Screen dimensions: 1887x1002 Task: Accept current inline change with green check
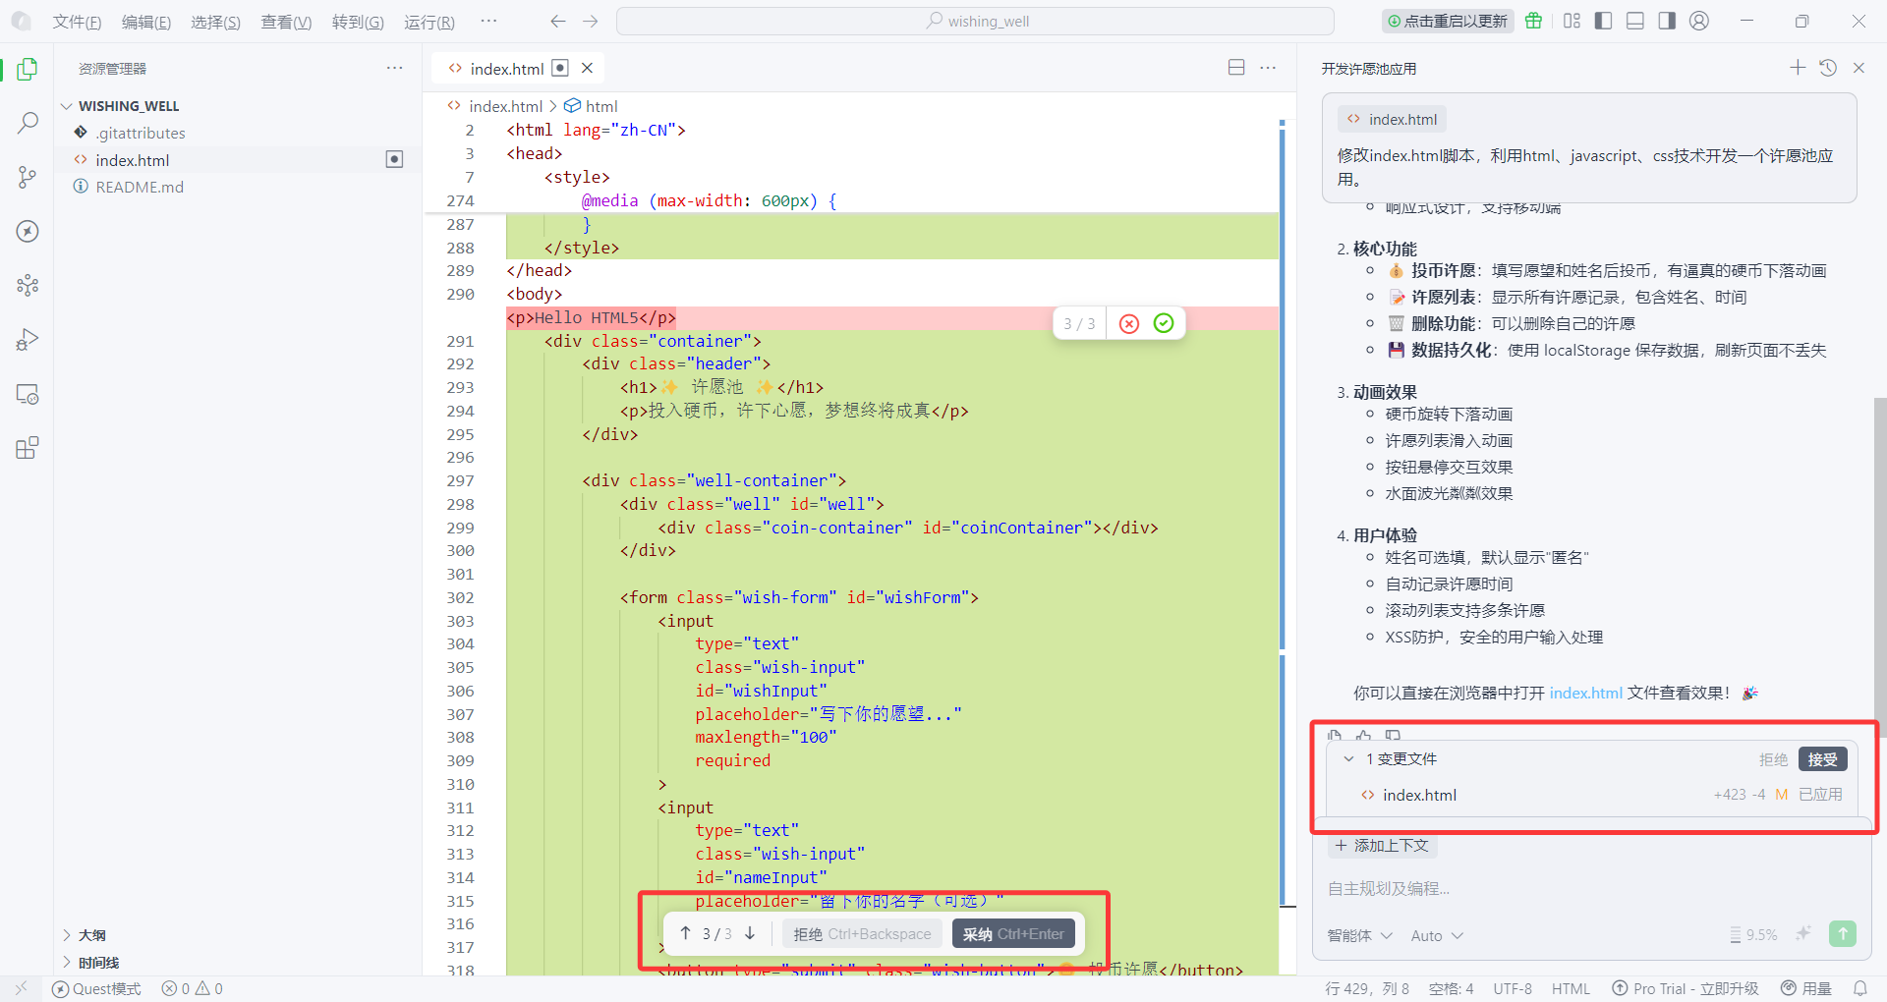(1164, 323)
